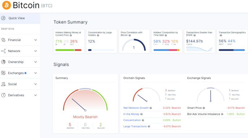Click the Exchange Signals gauge
Viewport: 248px width, 138px height.
(210, 95)
